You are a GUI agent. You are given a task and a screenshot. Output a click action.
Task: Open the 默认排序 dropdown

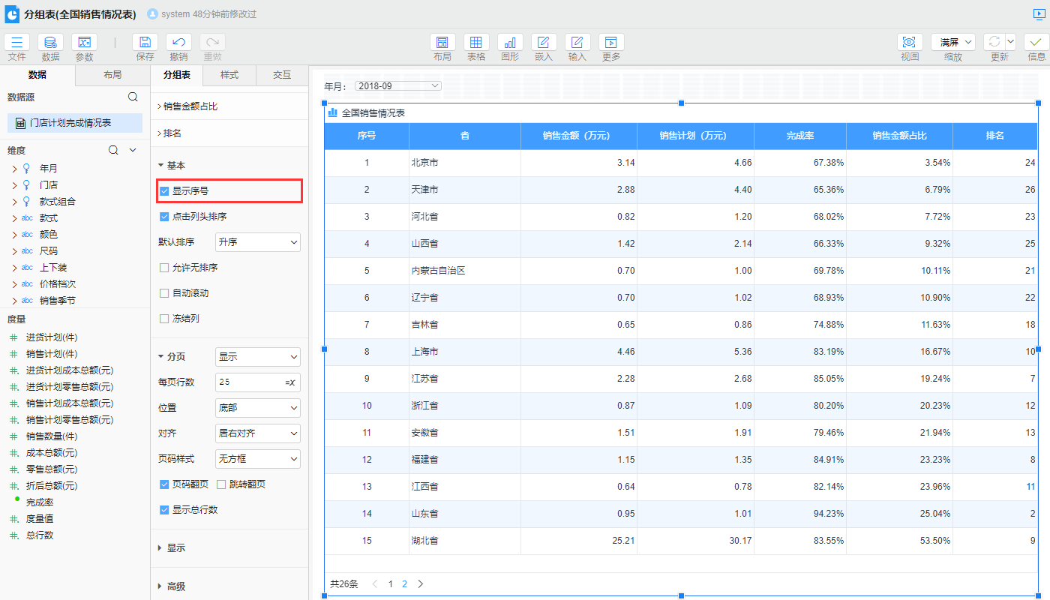click(x=257, y=242)
